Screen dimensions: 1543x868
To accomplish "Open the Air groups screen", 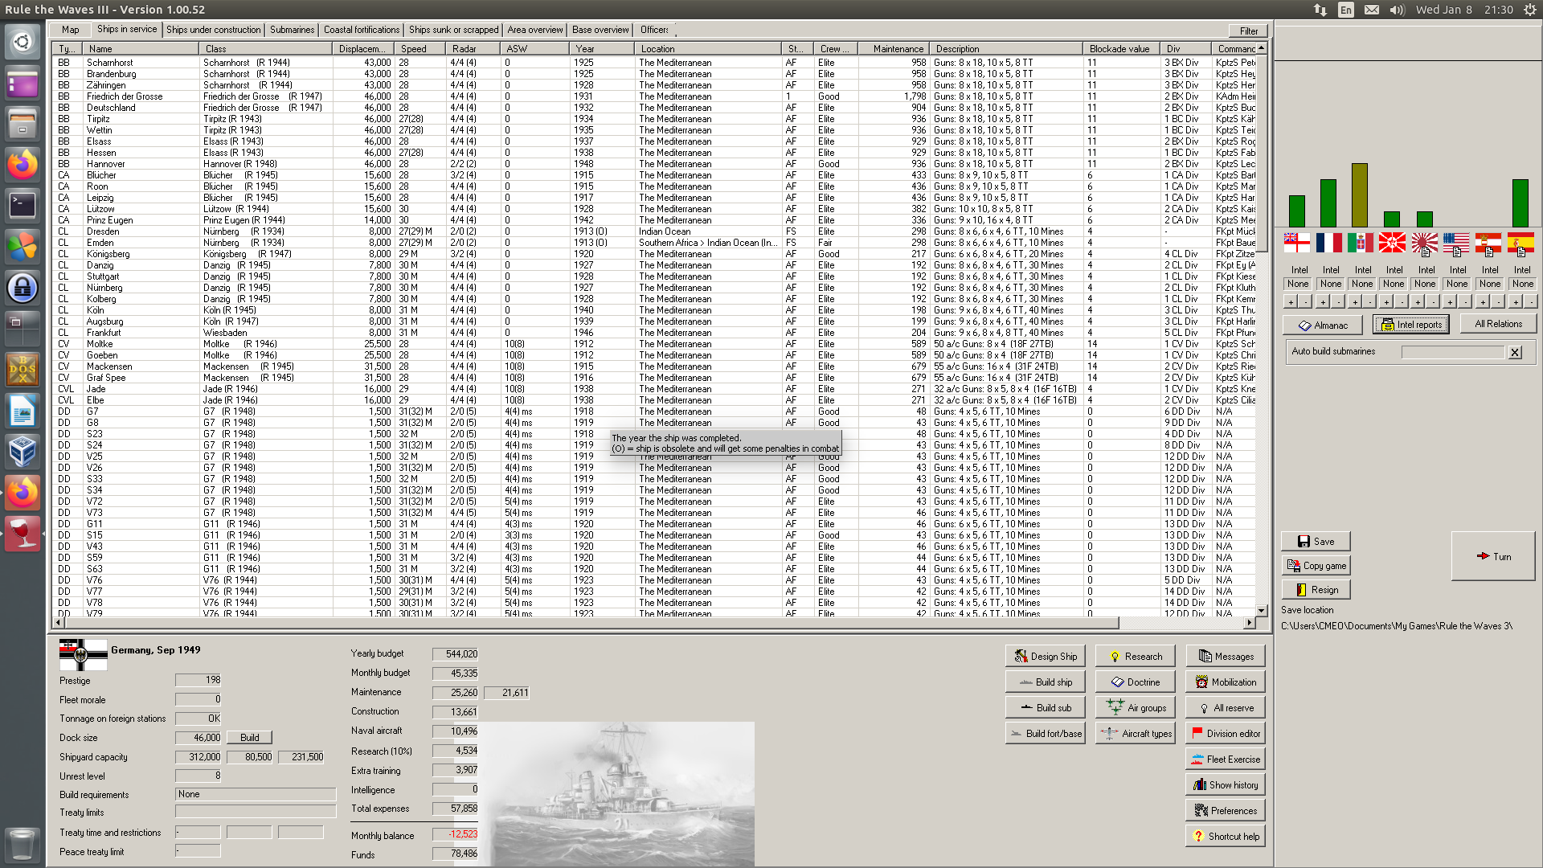I will [1135, 707].
